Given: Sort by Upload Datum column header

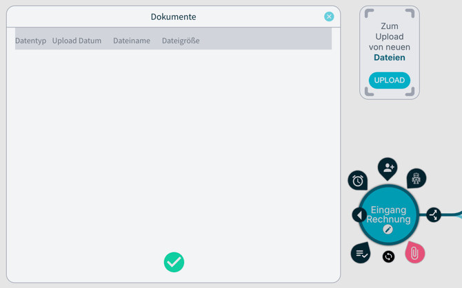Looking at the screenshot, I should tap(77, 41).
